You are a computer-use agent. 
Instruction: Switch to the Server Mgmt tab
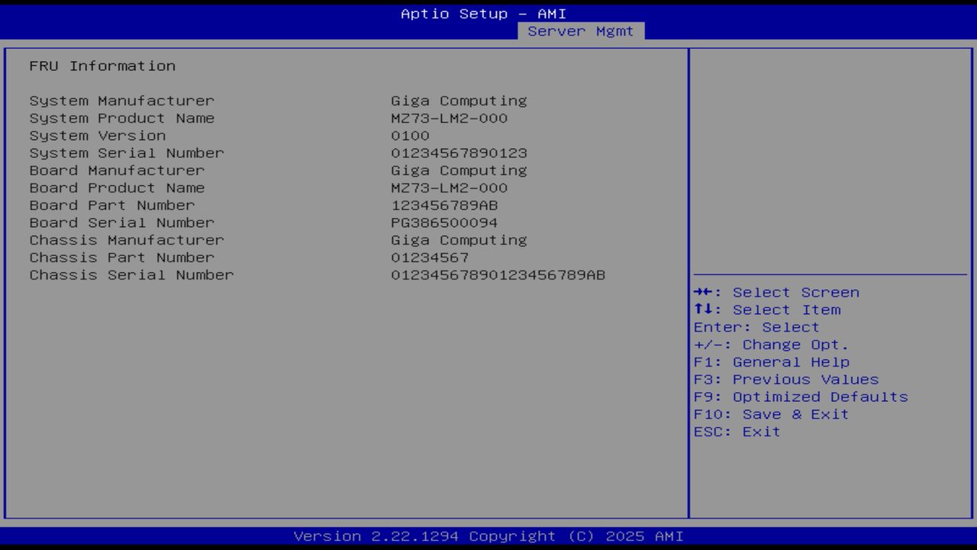tap(582, 31)
